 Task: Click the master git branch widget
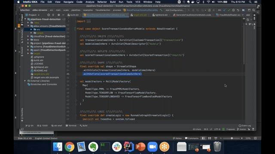tap(241, 129)
